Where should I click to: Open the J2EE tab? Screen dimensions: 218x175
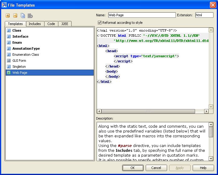65,24
